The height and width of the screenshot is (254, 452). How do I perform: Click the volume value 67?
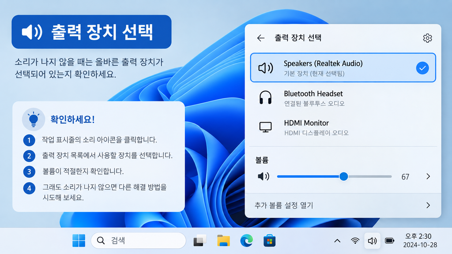click(x=405, y=177)
